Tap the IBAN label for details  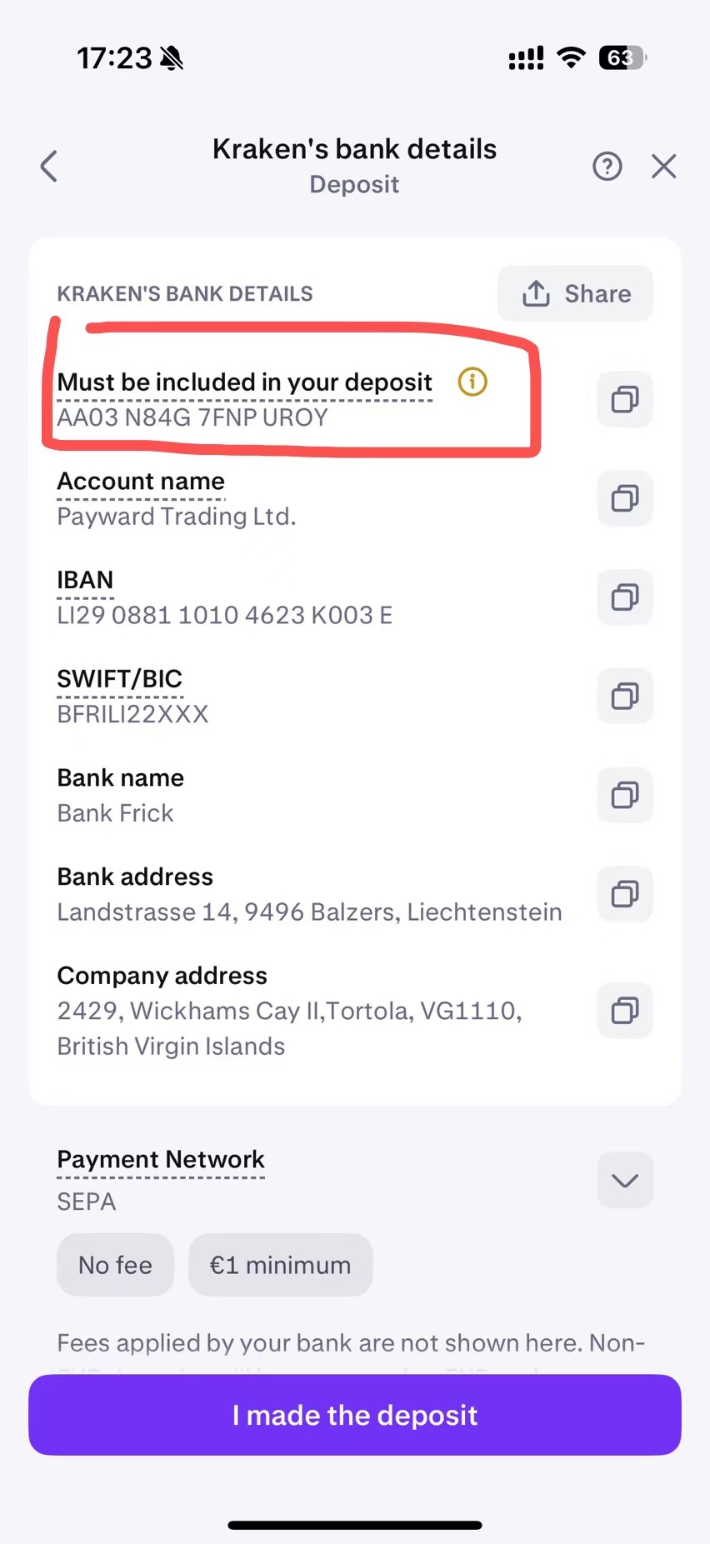pyautogui.click(x=85, y=580)
